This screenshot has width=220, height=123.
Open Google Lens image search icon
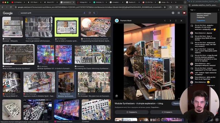pyautogui.click(x=90, y=13)
